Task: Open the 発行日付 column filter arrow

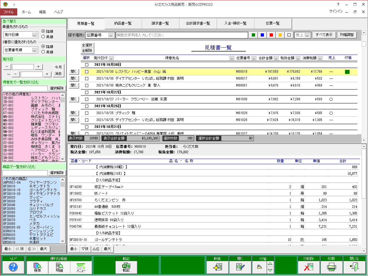Action: 112,58
